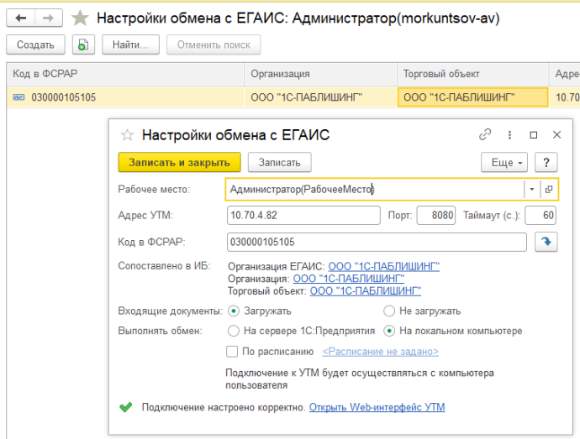The height and width of the screenshot is (439, 580).
Task: Enable the По расписанию checkbox
Action: coord(233,352)
